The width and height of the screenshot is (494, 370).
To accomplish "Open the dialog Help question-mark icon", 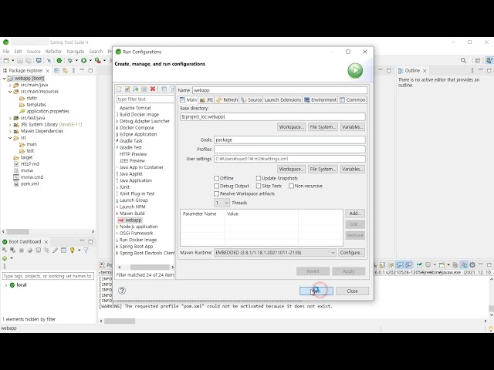I will 122,291.
